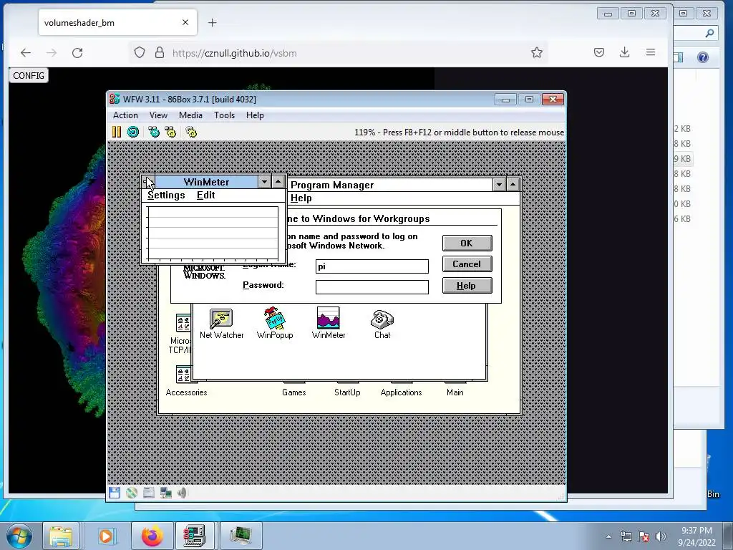
Task: Click the site shield tracking protection icon
Action: click(x=140, y=52)
